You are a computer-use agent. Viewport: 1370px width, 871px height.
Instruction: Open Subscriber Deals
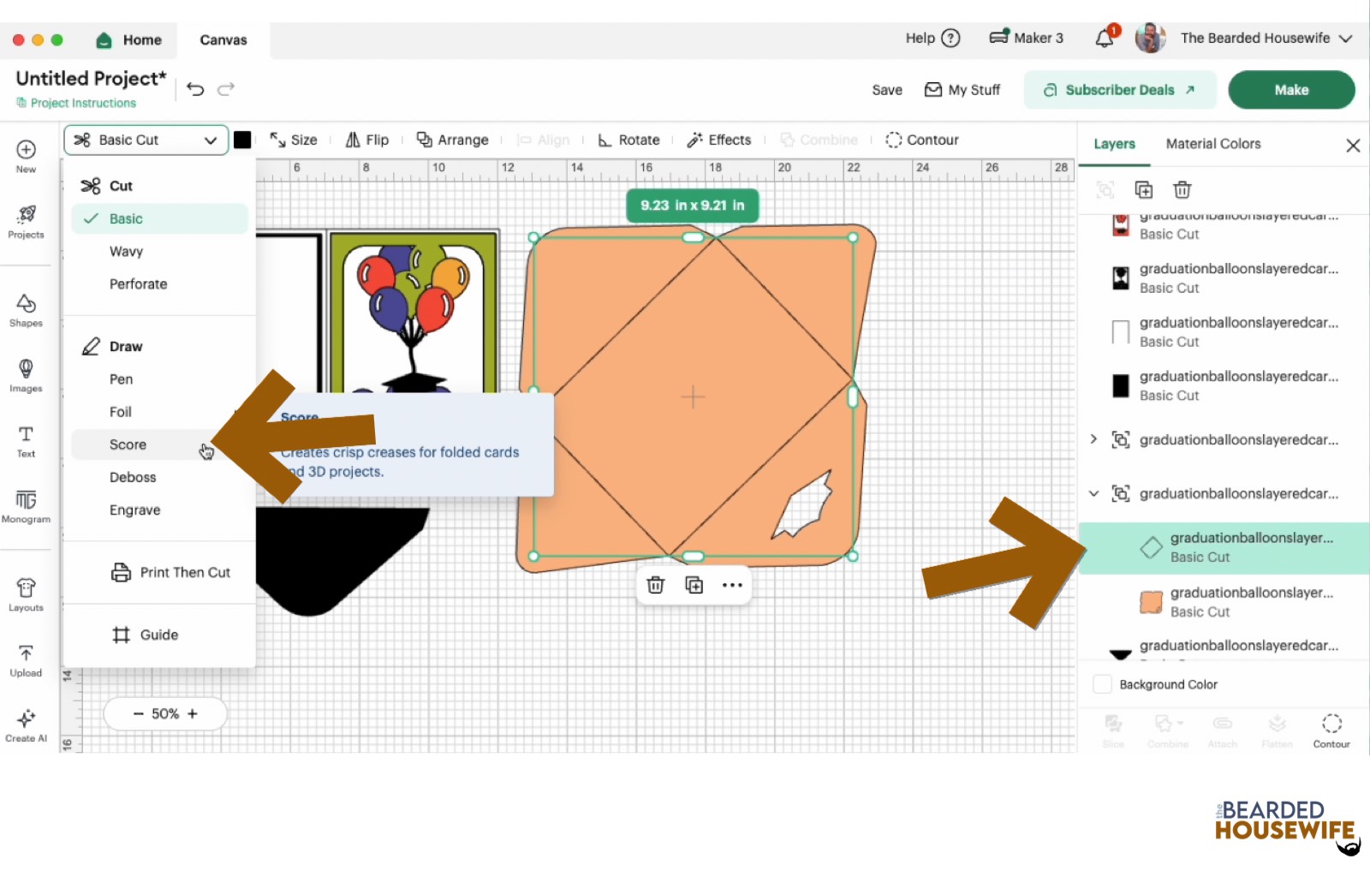[1120, 90]
